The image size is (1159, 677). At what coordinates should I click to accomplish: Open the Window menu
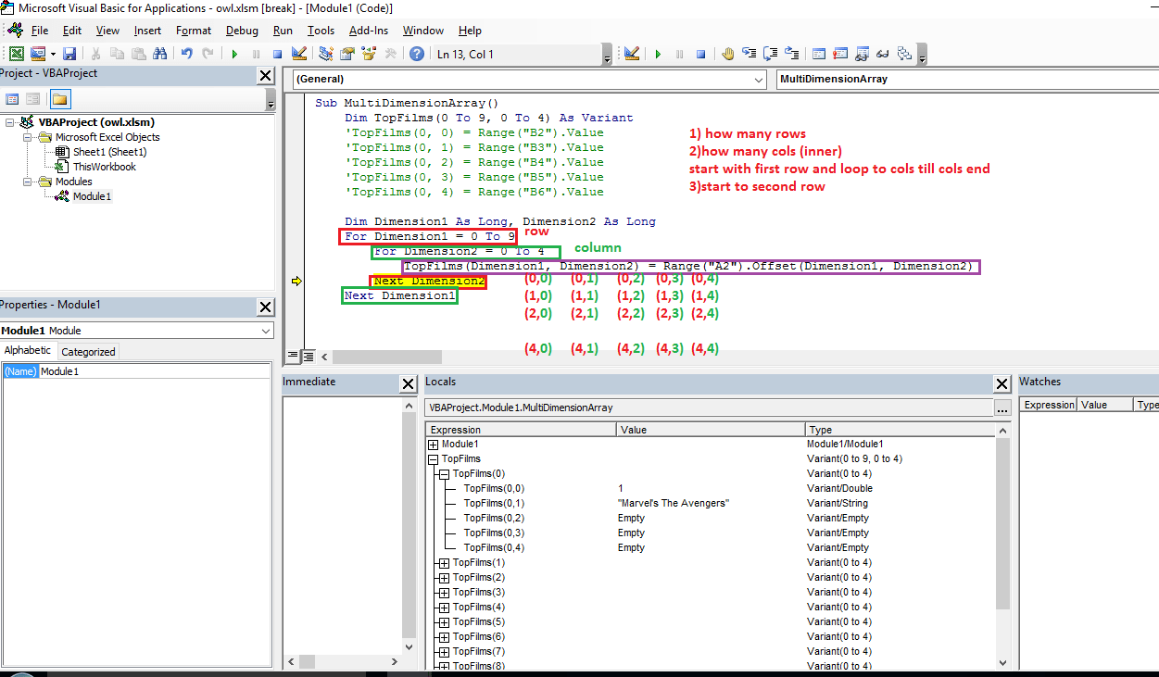[423, 31]
